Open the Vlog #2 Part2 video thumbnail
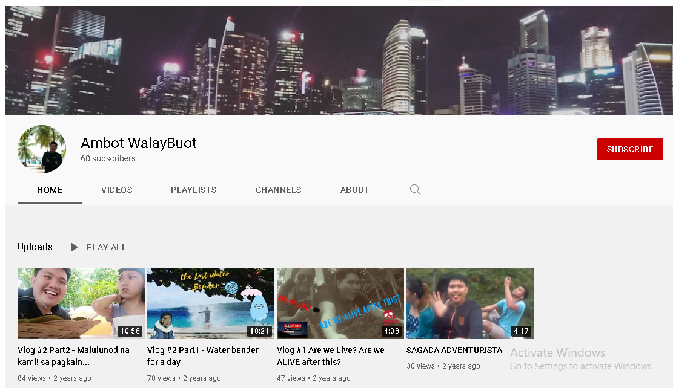This screenshot has width=673, height=388. click(x=81, y=303)
